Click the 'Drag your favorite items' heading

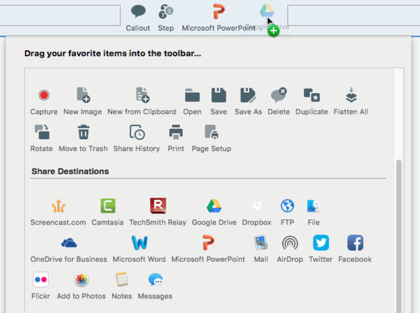pyautogui.click(x=112, y=54)
